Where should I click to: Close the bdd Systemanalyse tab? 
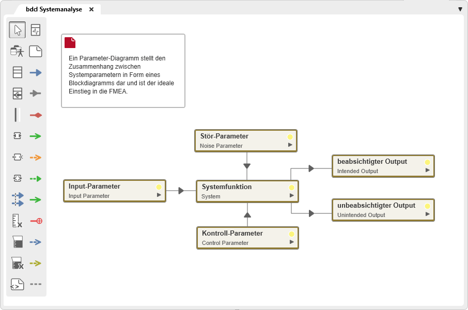[x=91, y=9]
